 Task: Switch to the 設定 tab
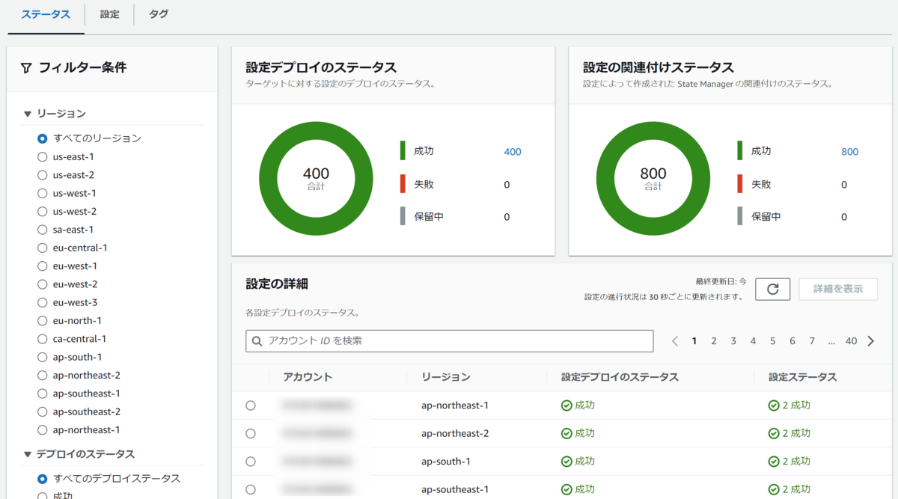point(110,14)
